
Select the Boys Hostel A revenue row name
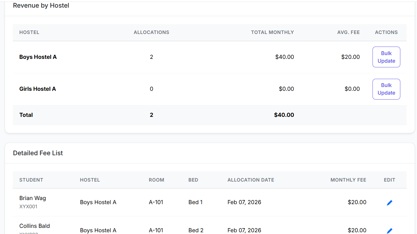coord(38,57)
